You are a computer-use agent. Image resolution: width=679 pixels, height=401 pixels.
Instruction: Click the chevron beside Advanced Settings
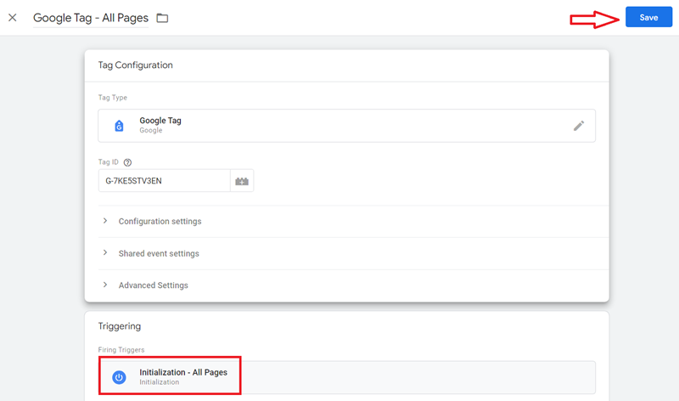[x=105, y=285]
